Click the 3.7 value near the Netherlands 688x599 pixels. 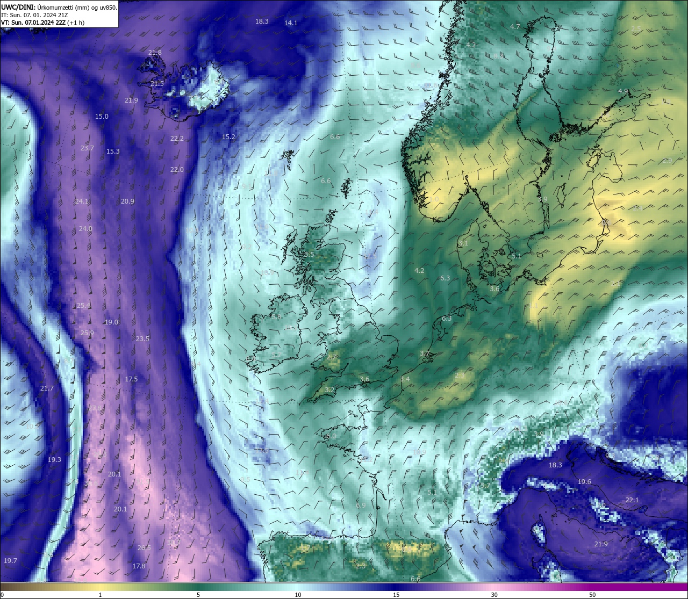425,353
